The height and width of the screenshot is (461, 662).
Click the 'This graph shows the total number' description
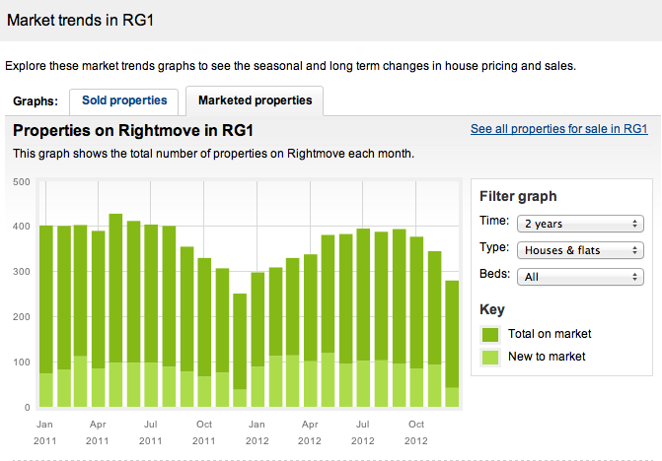coord(213,154)
